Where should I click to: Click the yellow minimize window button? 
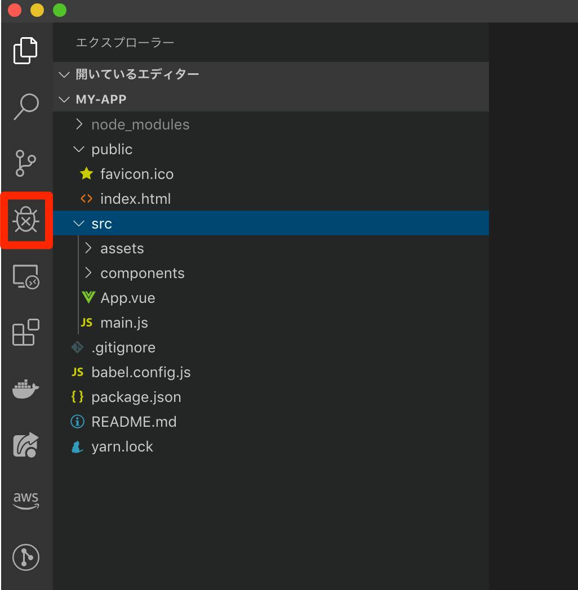(x=37, y=10)
